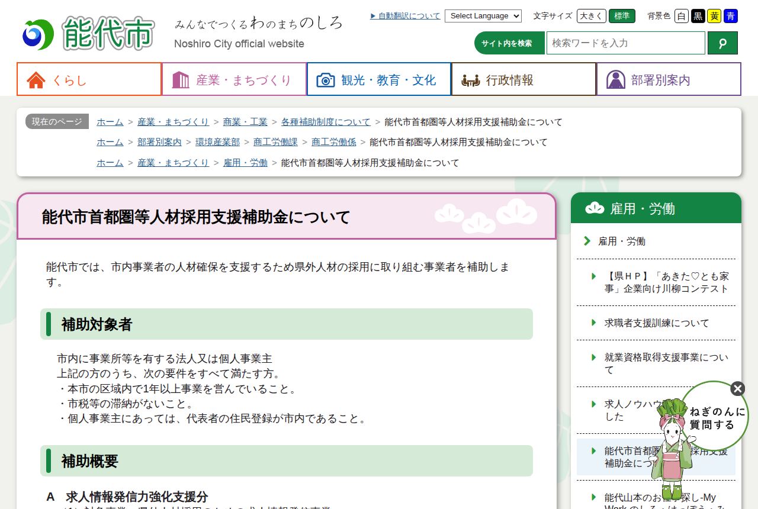The width and height of the screenshot is (758, 509).
Task: Click 部署別案内 breadcrumb link
Action: [x=159, y=142]
